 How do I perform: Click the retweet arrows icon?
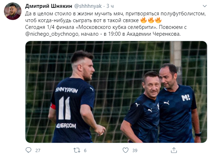click(77, 150)
